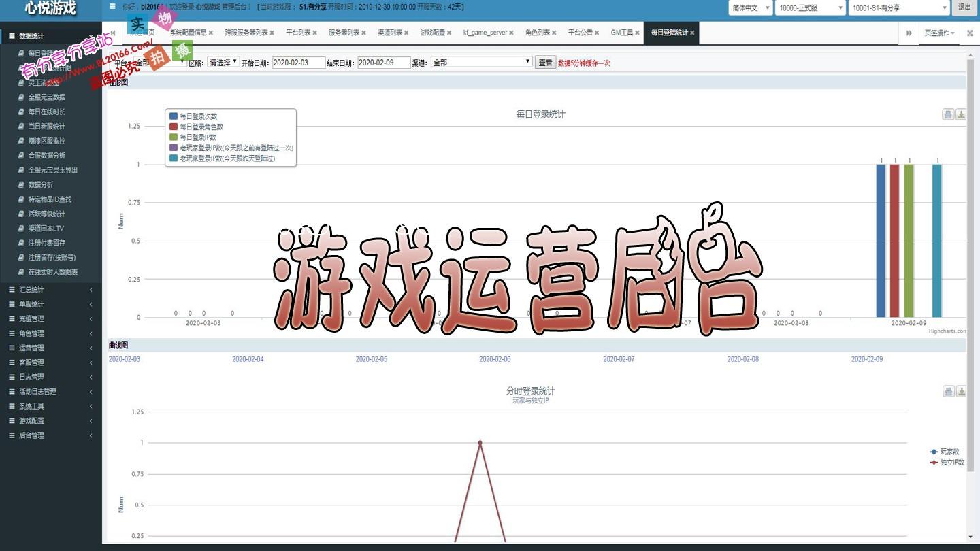Click the book icon beside 渠道回本LTV
Image resolution: width=980 pixels, height=551 pixels.
(x=21, y=229)
